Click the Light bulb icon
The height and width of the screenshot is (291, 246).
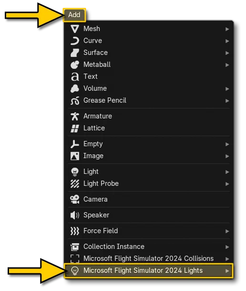[75, 172]
